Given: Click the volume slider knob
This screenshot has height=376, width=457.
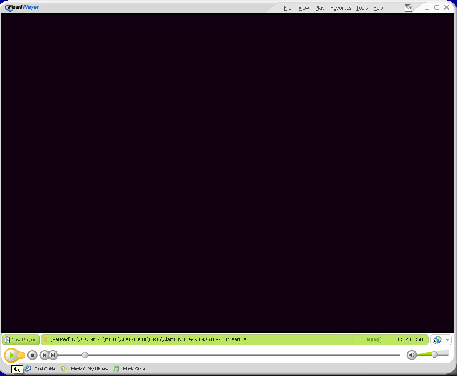Looking at the screenshot, I should [x=434, y=355].
